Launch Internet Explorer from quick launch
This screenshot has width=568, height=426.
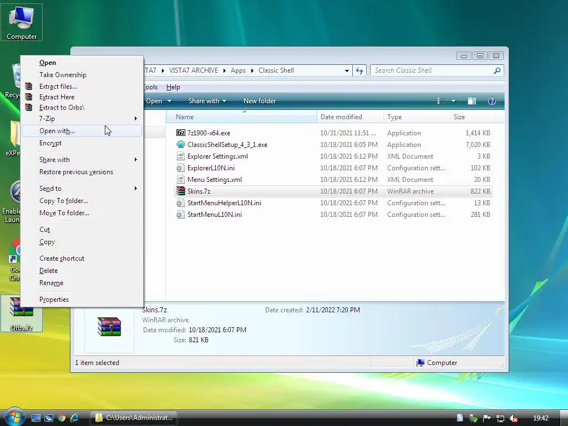[75, 418]
